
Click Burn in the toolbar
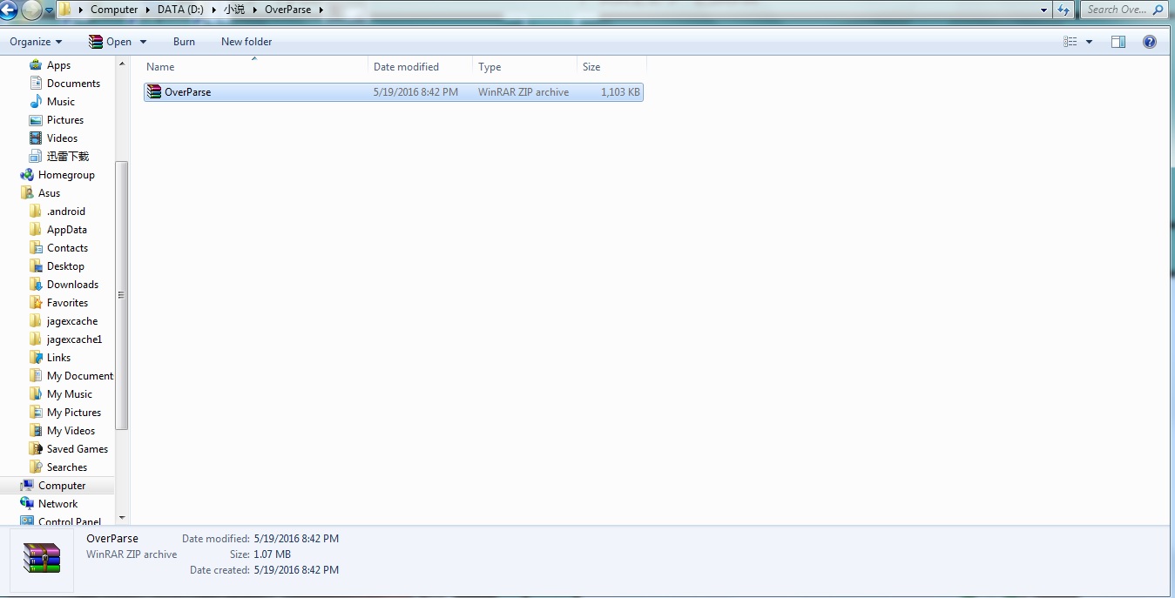(184, 42)
